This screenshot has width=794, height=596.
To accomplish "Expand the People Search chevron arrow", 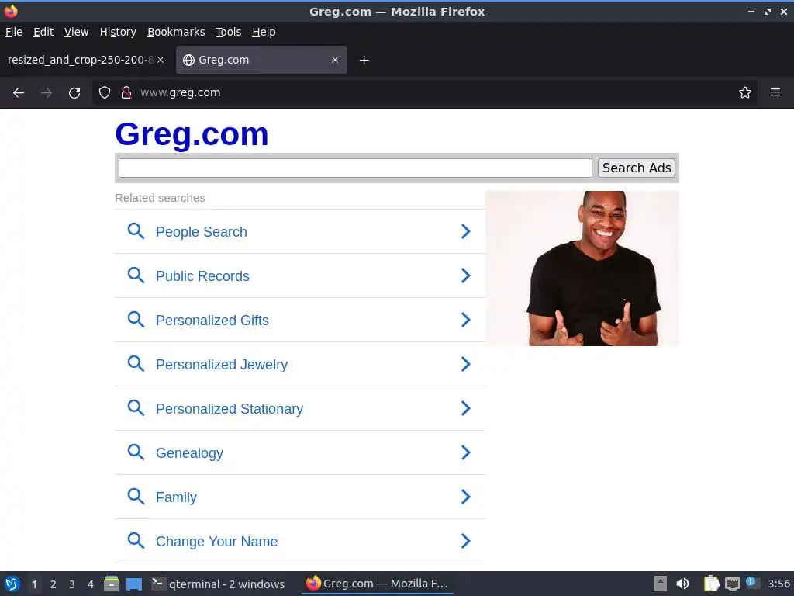I will click(466, 231).
